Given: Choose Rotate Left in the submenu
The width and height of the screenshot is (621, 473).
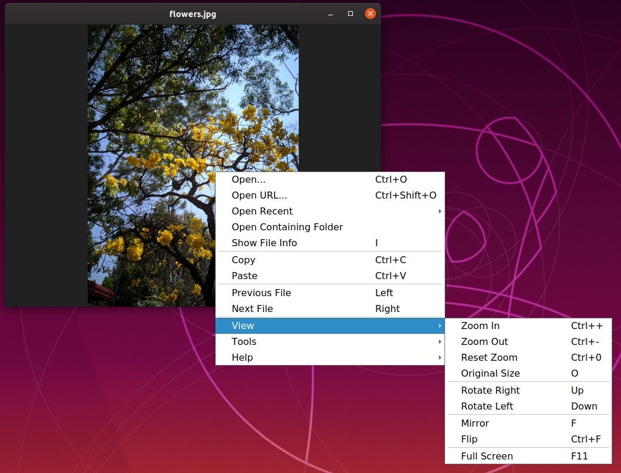Looking at the screenshot, I should pos(487,407).
